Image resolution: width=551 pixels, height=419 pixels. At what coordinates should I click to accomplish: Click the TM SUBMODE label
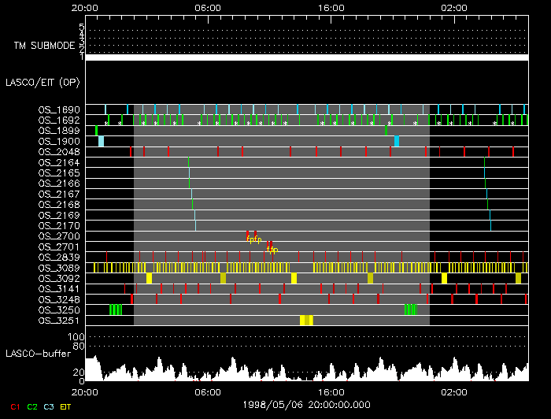pyautogui.click(x=44, y=46)
